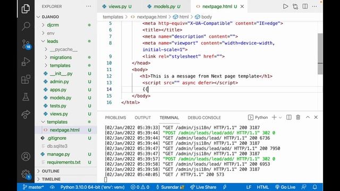
Task: Open requirements.txt in the explorer
Action: click(x=64, y=162)
